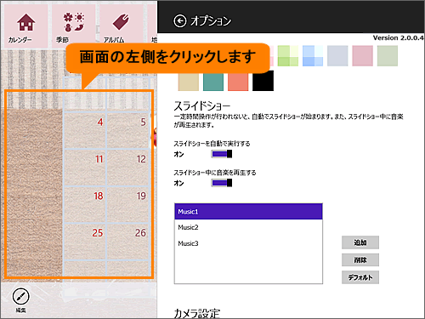425x319 pixels.
Task: Toggle スライドショーを自動で実行する switch
Action: click(222, 154)
